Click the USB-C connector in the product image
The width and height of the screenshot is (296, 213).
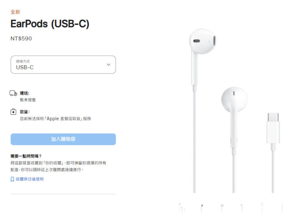point(273,128)
